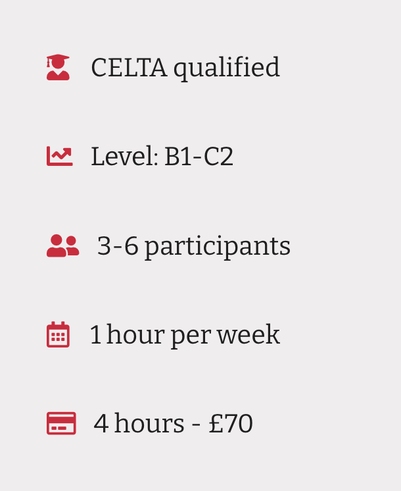Select the 'CELTA qualified' text line
Viewport: 401px width, 491px height.
(185, 68)
